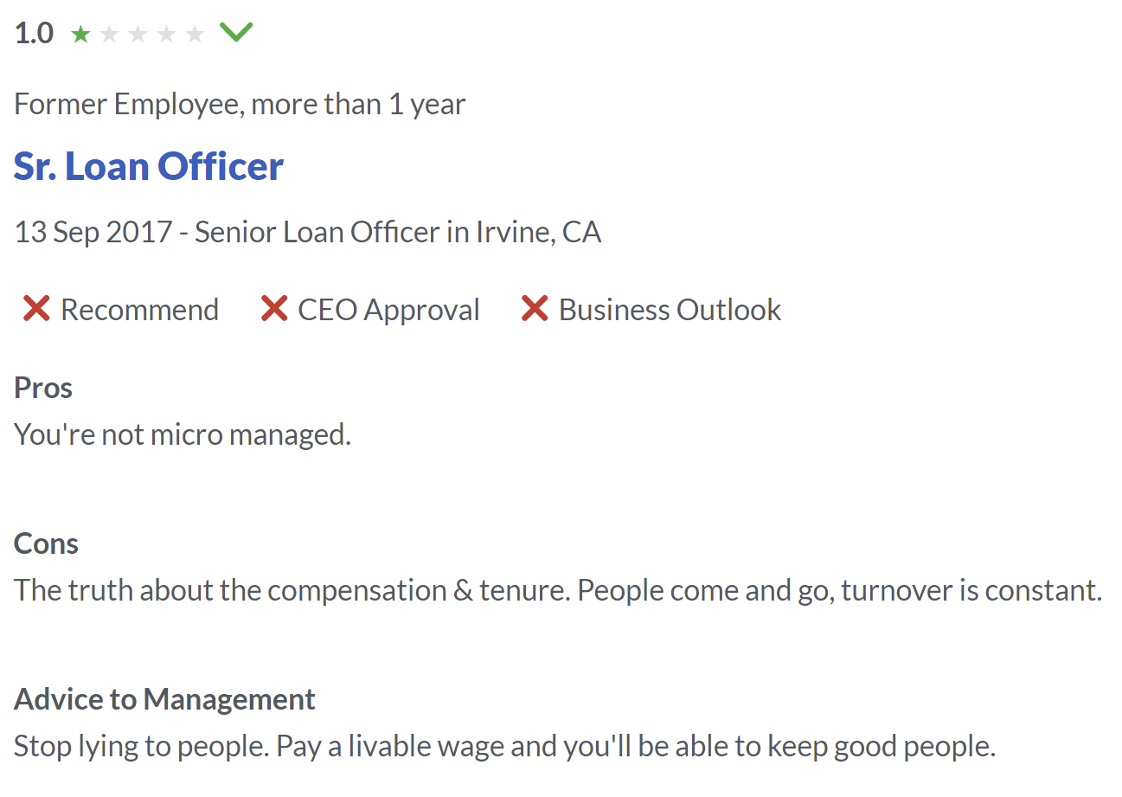Click the Advice to Management heading

click(x=164, y=699)
